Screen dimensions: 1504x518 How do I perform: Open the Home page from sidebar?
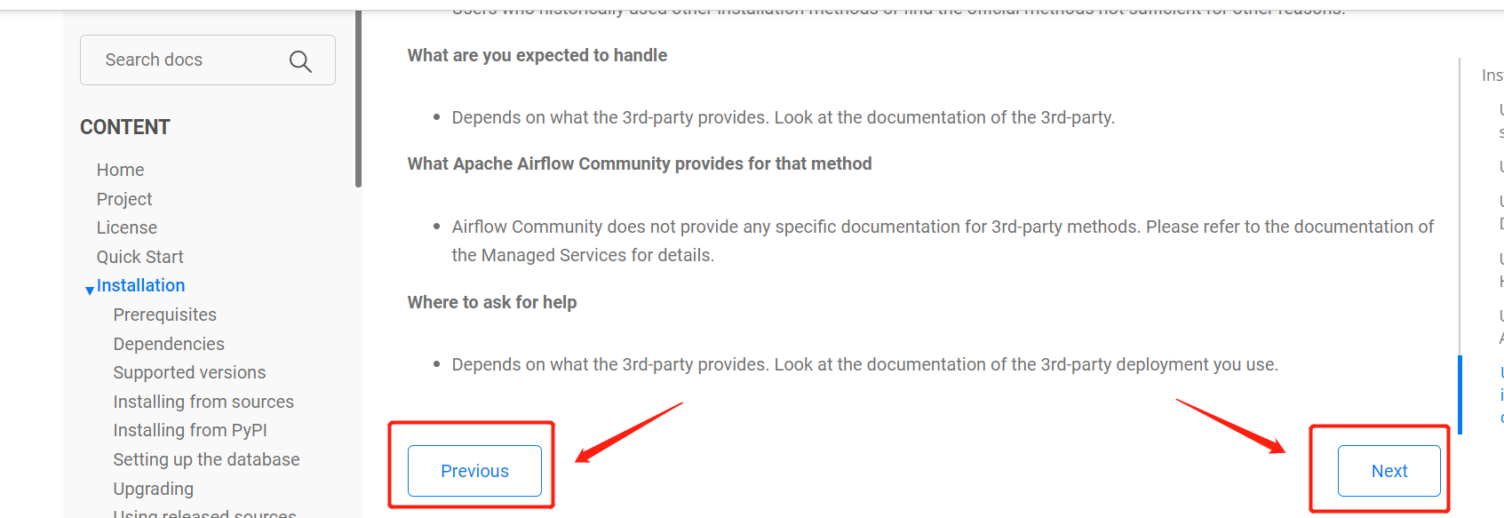coord(120,169)
